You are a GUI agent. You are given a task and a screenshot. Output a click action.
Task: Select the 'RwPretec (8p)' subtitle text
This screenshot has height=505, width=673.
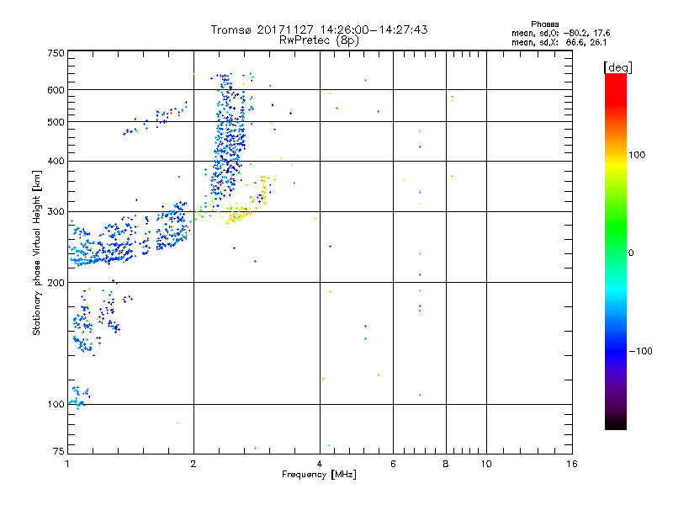319,40
